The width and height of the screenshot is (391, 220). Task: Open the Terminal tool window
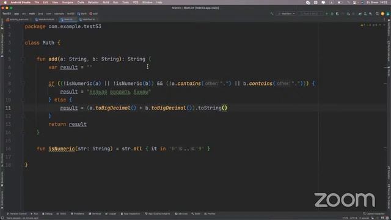pos(95,214)
